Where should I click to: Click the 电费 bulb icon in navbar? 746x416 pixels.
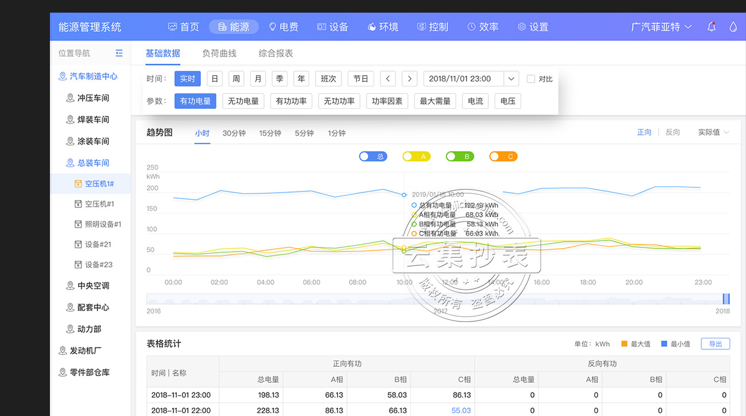[x=272, y=26]
